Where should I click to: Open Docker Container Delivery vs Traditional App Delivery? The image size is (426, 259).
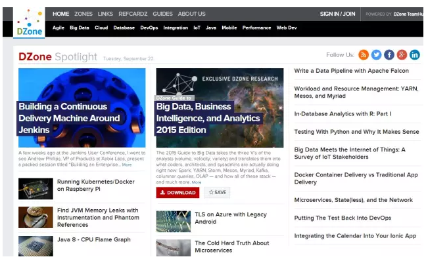coord(356,178)
